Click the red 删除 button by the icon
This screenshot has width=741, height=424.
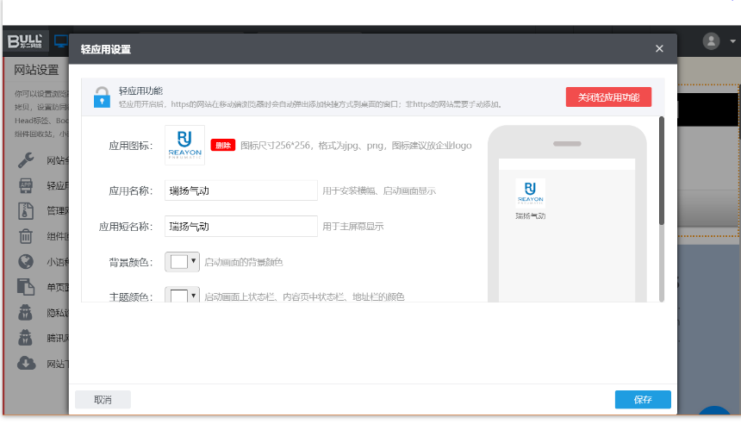click(223, 146)
